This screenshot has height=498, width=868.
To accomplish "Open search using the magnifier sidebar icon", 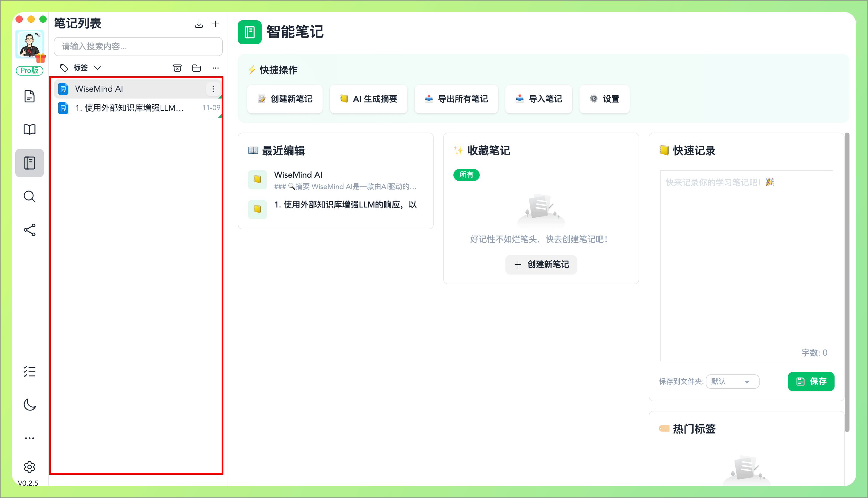I will [x=30, y=196].
